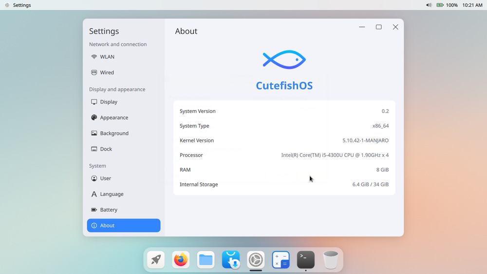Click the x86_64 system type value

(380, 126)
